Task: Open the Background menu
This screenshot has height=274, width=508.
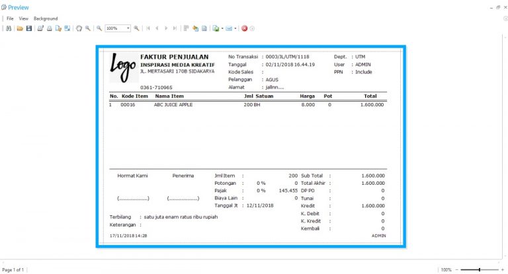Action: pyautogui.click(x=46, y=18)
